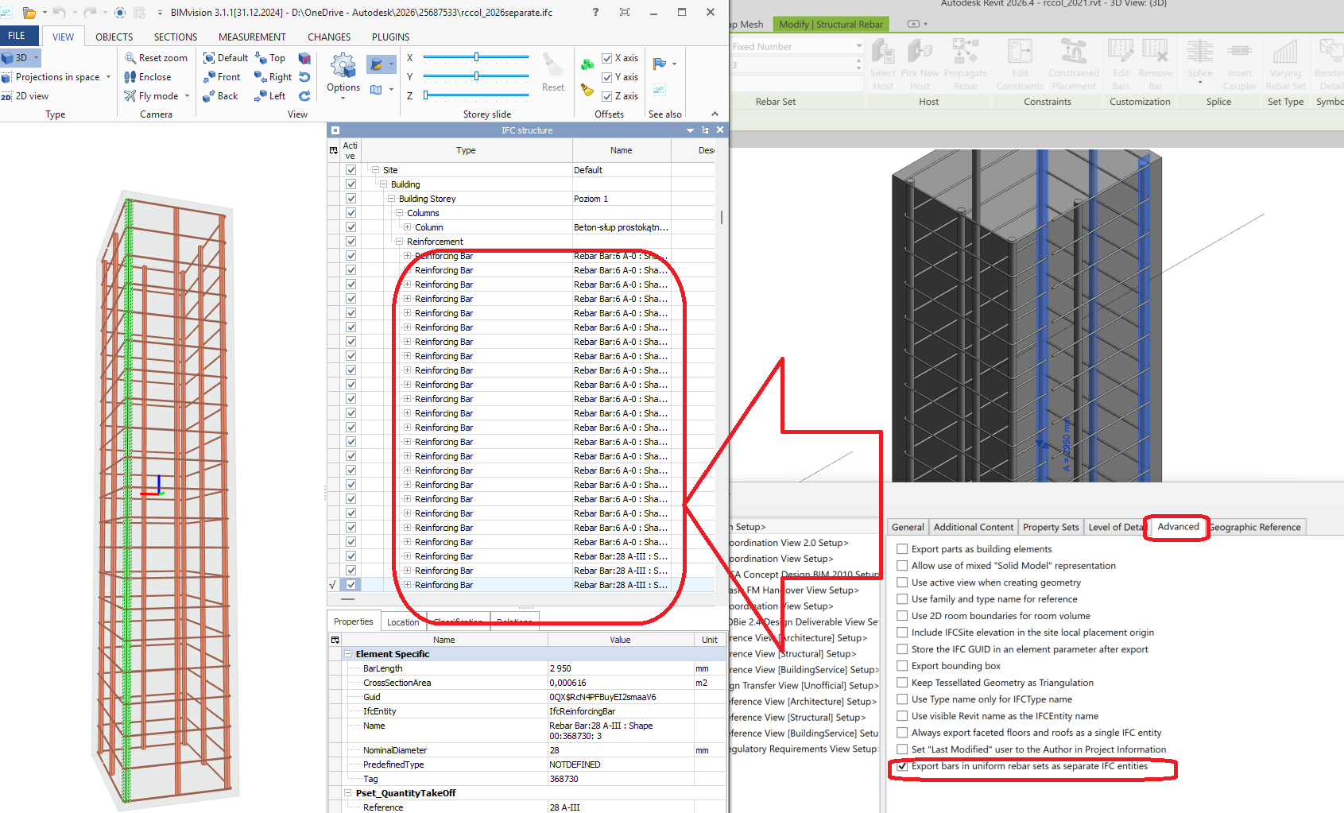
Task: Uncheck the X axis offset checkbox
Action: pyautogui.click(x=607, y=58)
